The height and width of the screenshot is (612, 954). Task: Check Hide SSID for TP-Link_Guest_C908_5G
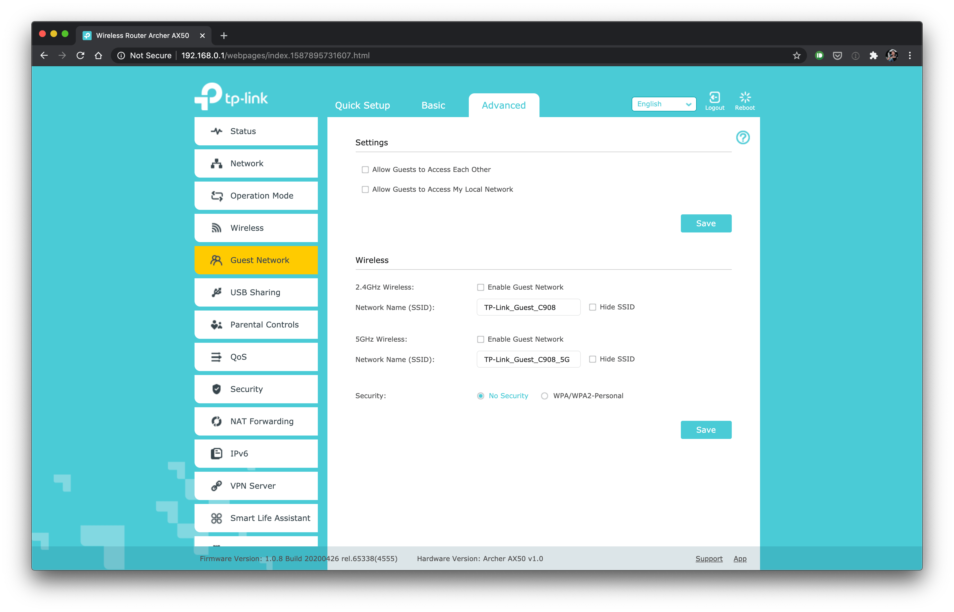click(x=592, y=359)
